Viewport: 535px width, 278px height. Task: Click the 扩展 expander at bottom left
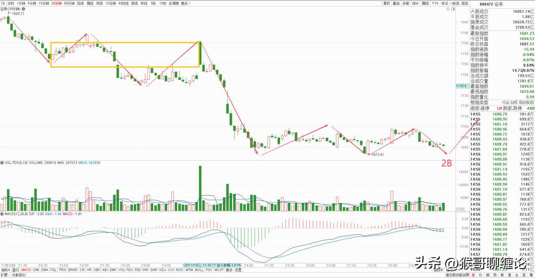coord(5,275)
